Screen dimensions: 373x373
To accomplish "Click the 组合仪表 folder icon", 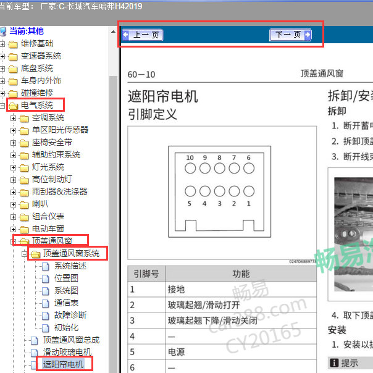I will (24, 217).
